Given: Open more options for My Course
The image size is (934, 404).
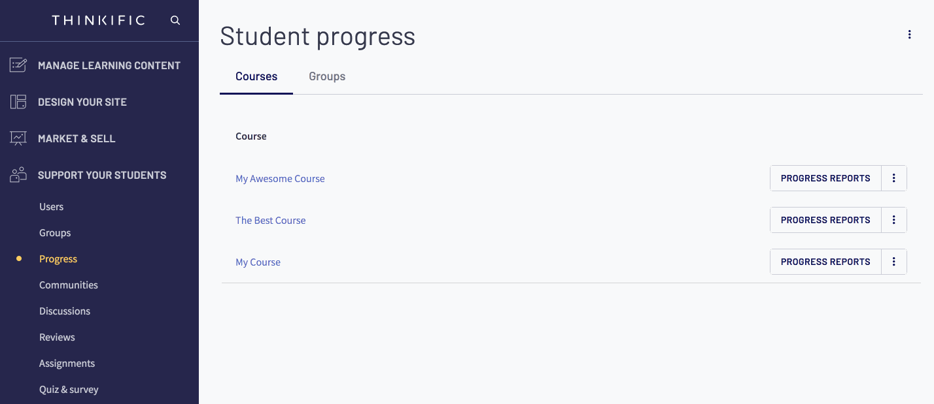Looking at the screenshot, I should [x=894, y=262].
